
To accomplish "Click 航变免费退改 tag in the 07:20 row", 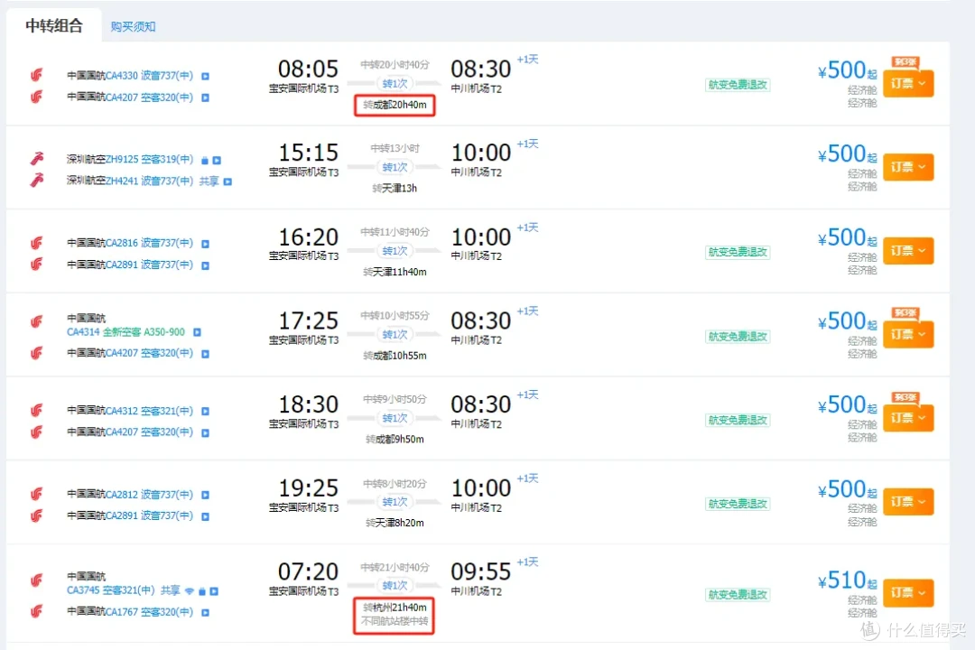I will [738, 595].
